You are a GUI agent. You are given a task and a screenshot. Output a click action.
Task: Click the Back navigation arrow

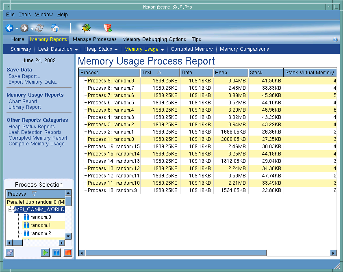(9, 28)
